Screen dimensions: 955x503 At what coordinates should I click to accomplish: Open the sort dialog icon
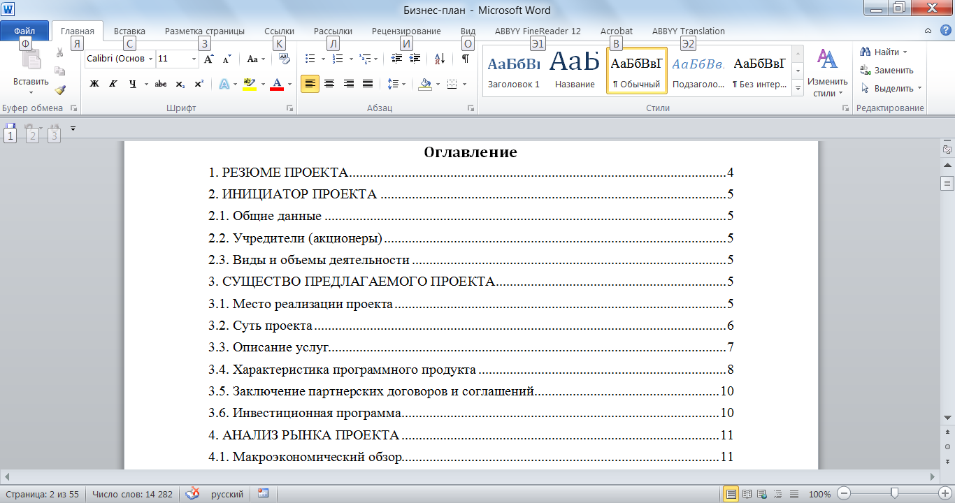coord(438,59)
